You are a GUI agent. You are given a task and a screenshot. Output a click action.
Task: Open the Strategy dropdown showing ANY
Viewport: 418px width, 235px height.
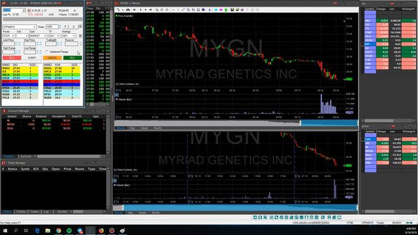point(74,36)
